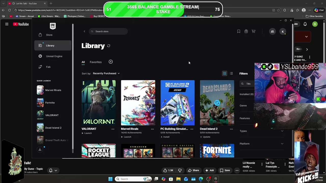Open the VALORANT cover art

point(99,103)
